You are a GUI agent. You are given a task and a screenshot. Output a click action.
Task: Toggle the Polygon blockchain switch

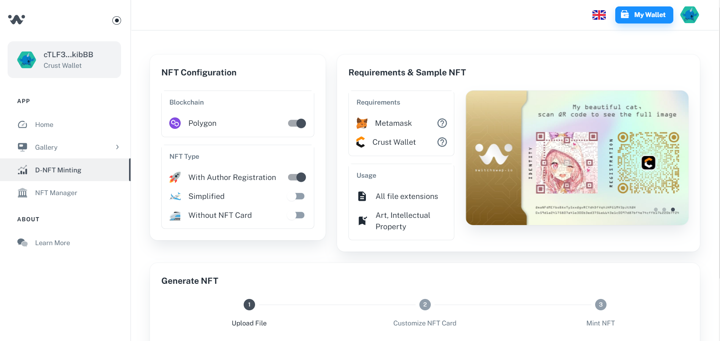tap(297, 123)
